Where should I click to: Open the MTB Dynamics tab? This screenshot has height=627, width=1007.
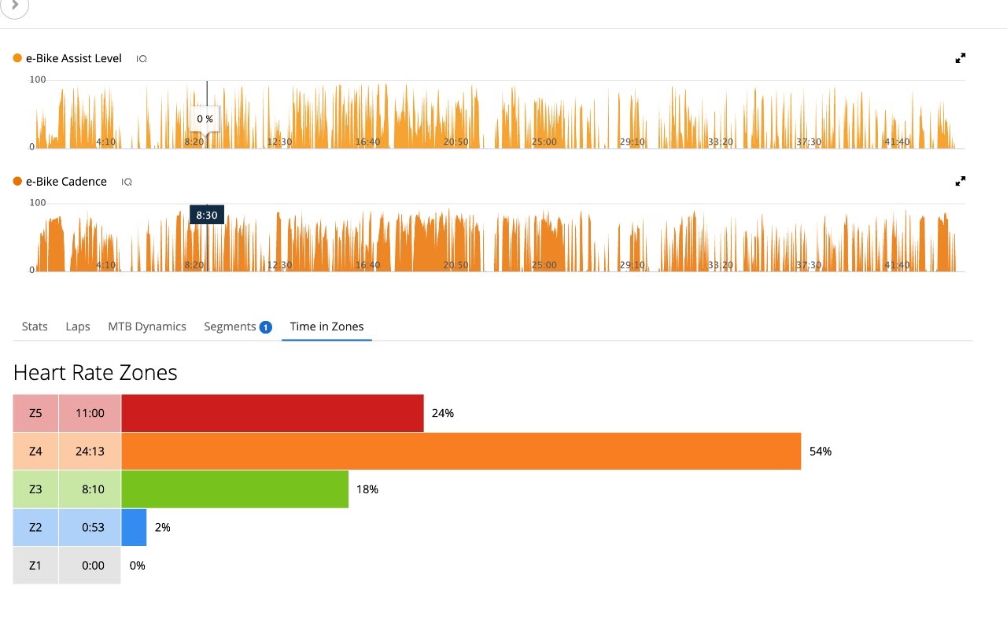tap(147, 326)
